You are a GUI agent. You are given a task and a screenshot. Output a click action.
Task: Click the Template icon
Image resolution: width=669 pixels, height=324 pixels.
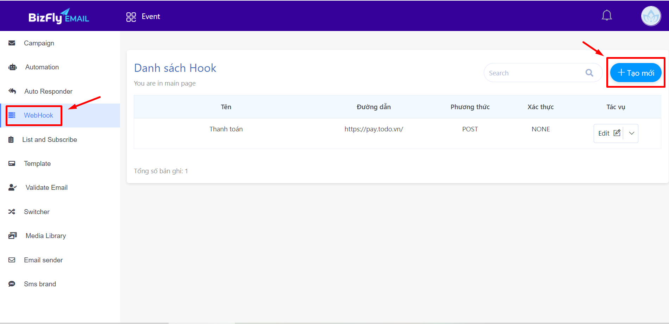coord(12,163)
